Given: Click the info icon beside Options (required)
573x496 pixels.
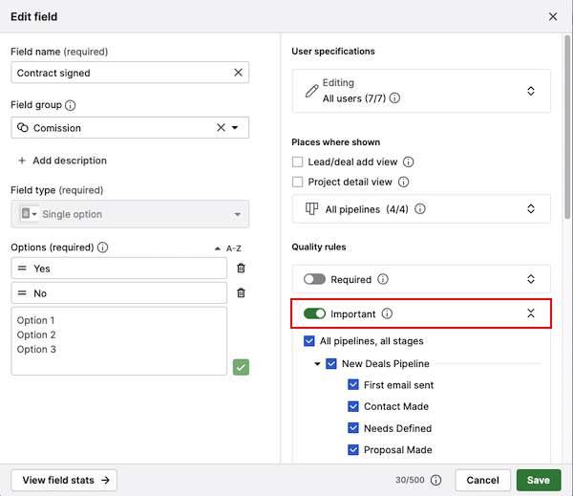Looking at the screenshot, I should (x=103, y=248).
